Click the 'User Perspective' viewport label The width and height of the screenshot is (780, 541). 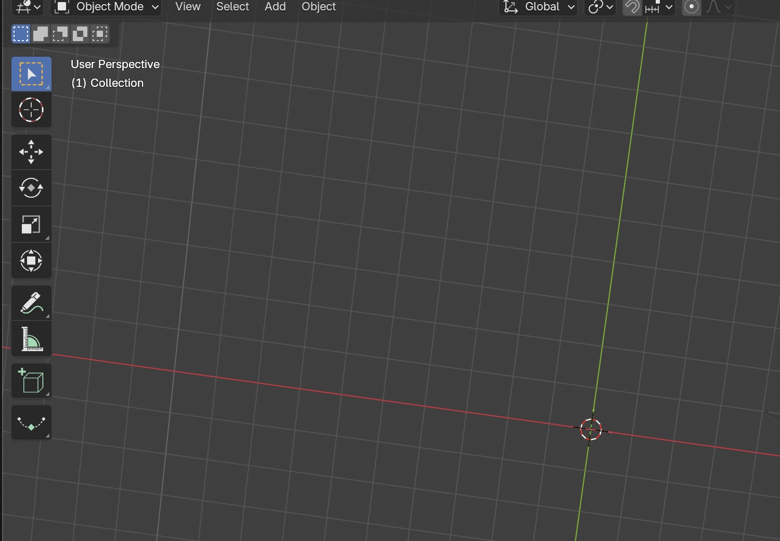tap(115, 64)
